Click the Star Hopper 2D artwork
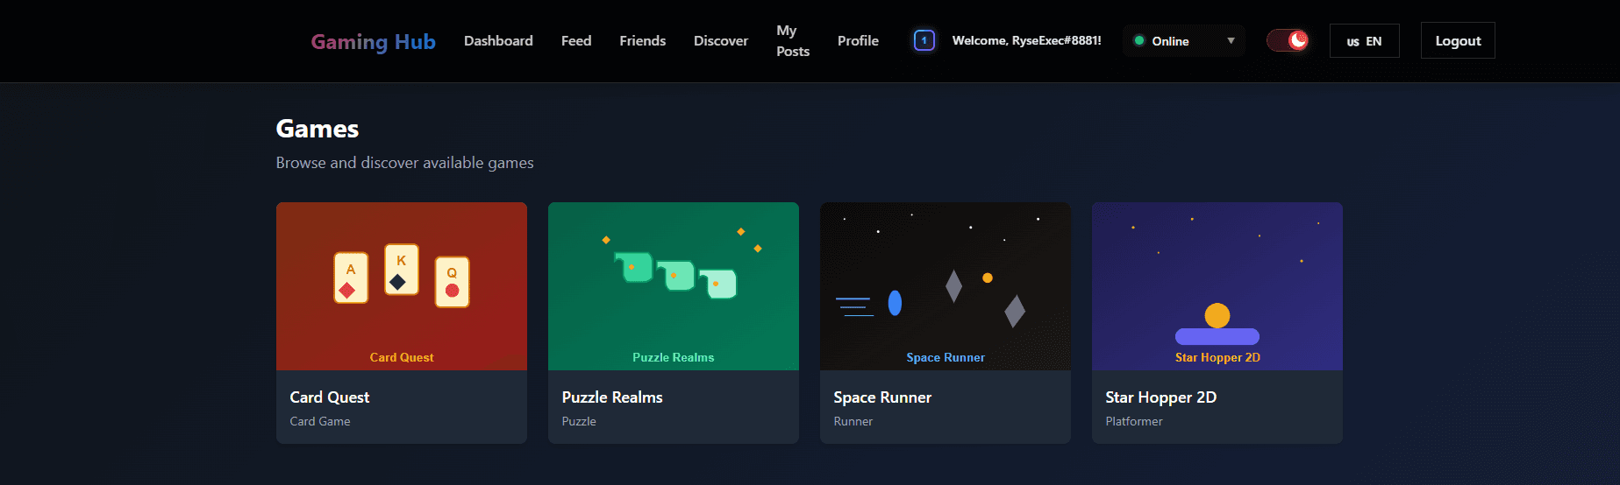 tap(1217, 285)
